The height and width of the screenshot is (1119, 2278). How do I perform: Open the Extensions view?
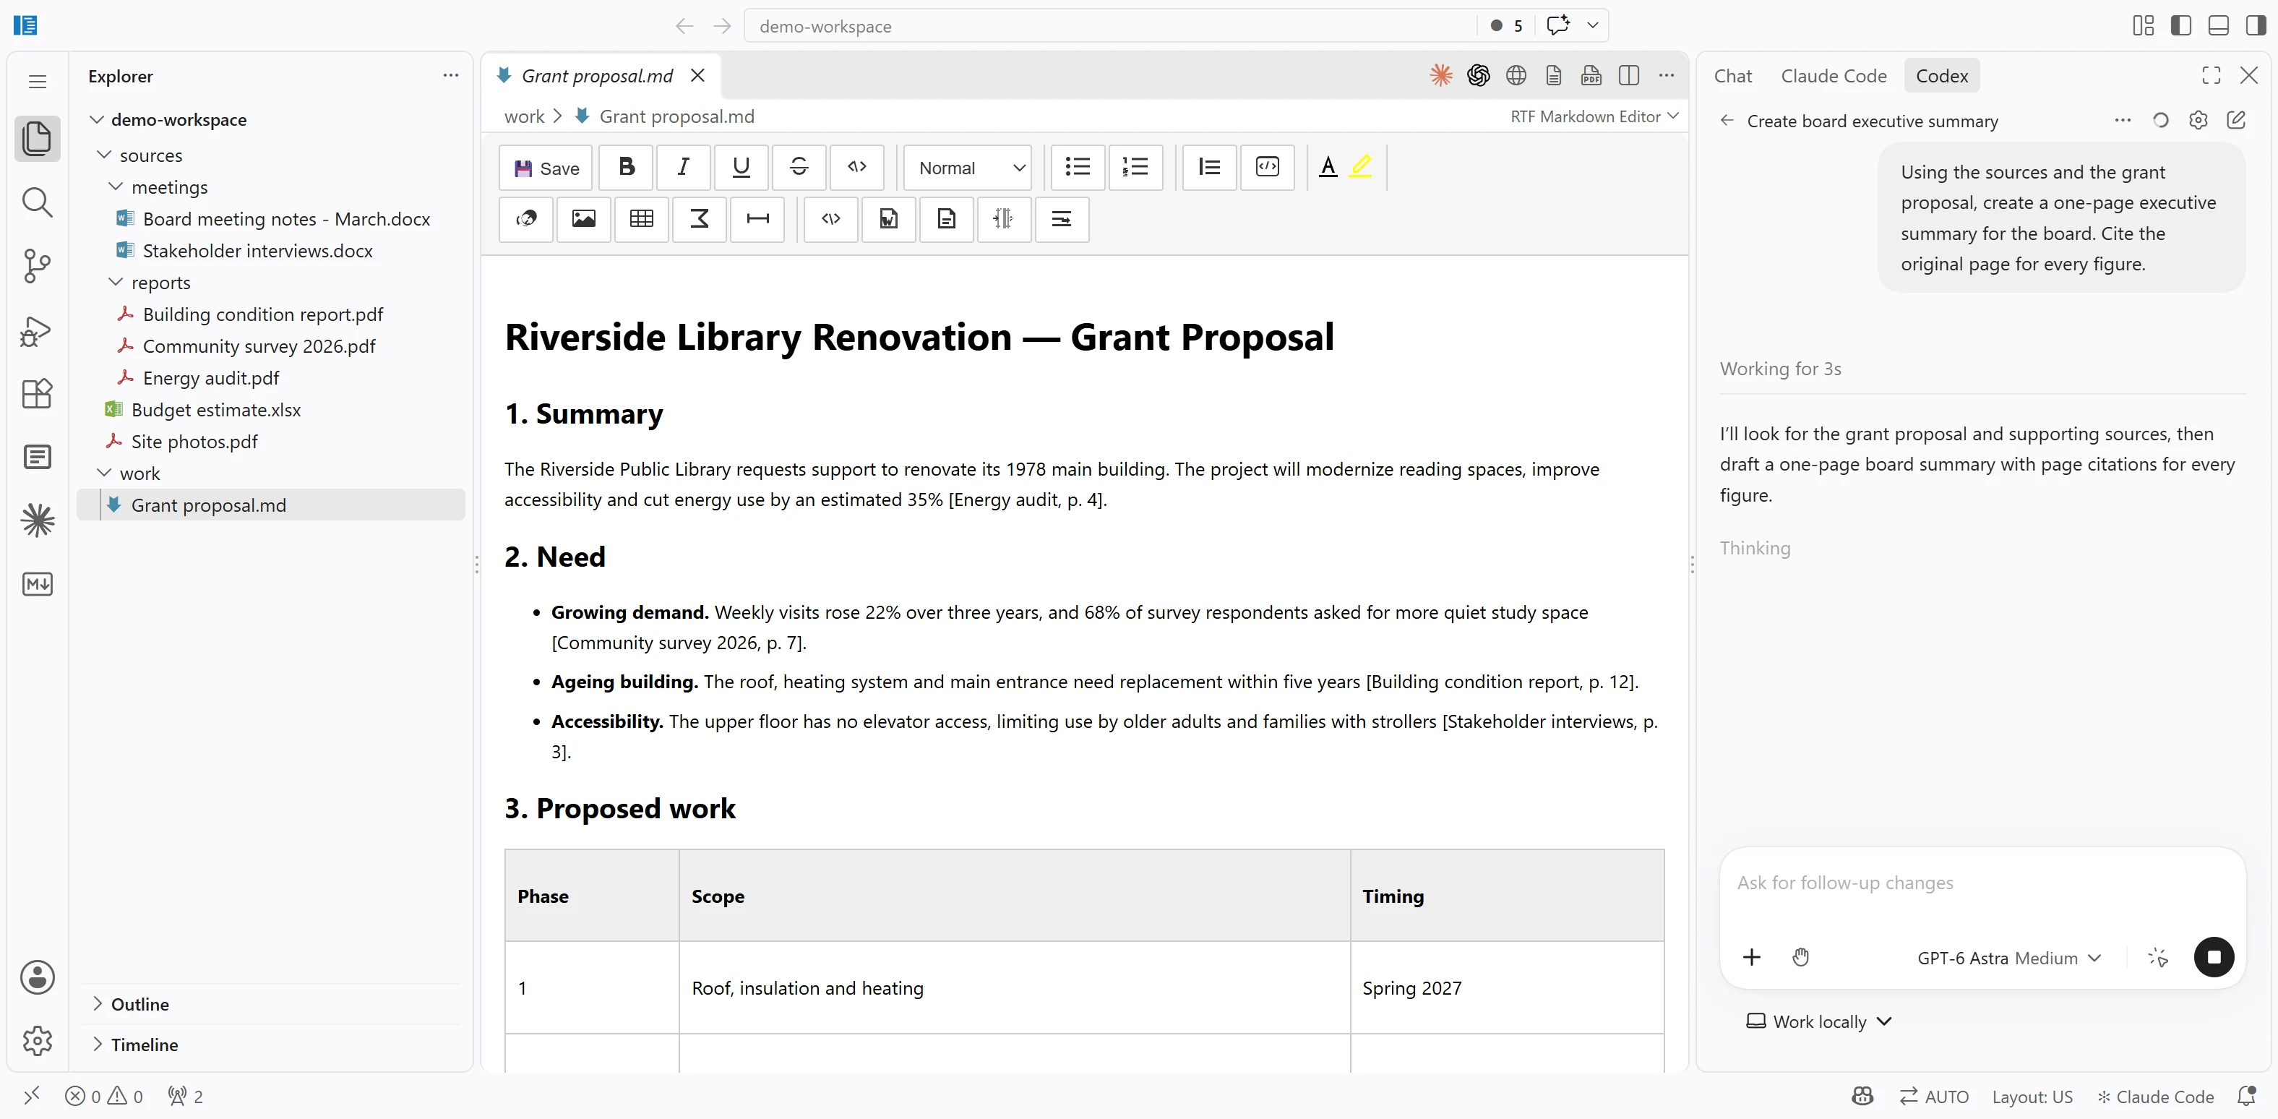[x=37, y=393]
